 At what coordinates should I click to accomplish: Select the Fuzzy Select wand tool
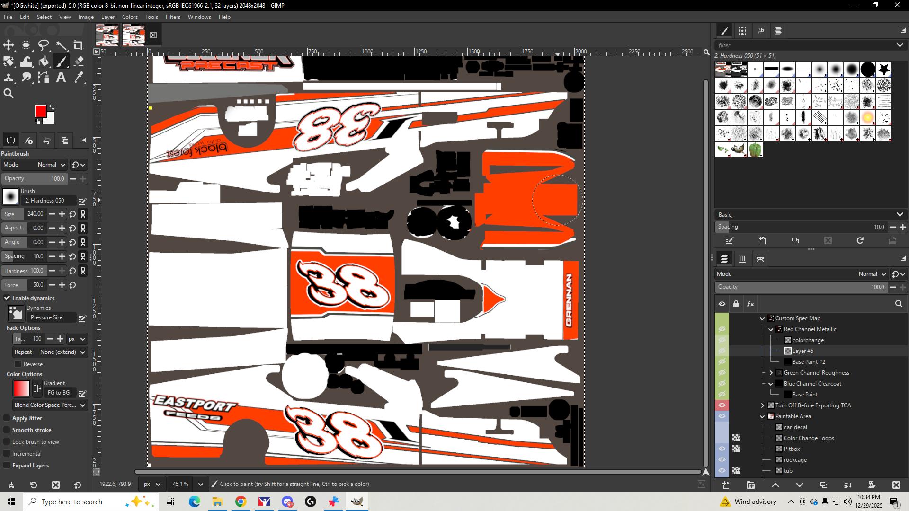pyautogui.click(x=62, y=45)
